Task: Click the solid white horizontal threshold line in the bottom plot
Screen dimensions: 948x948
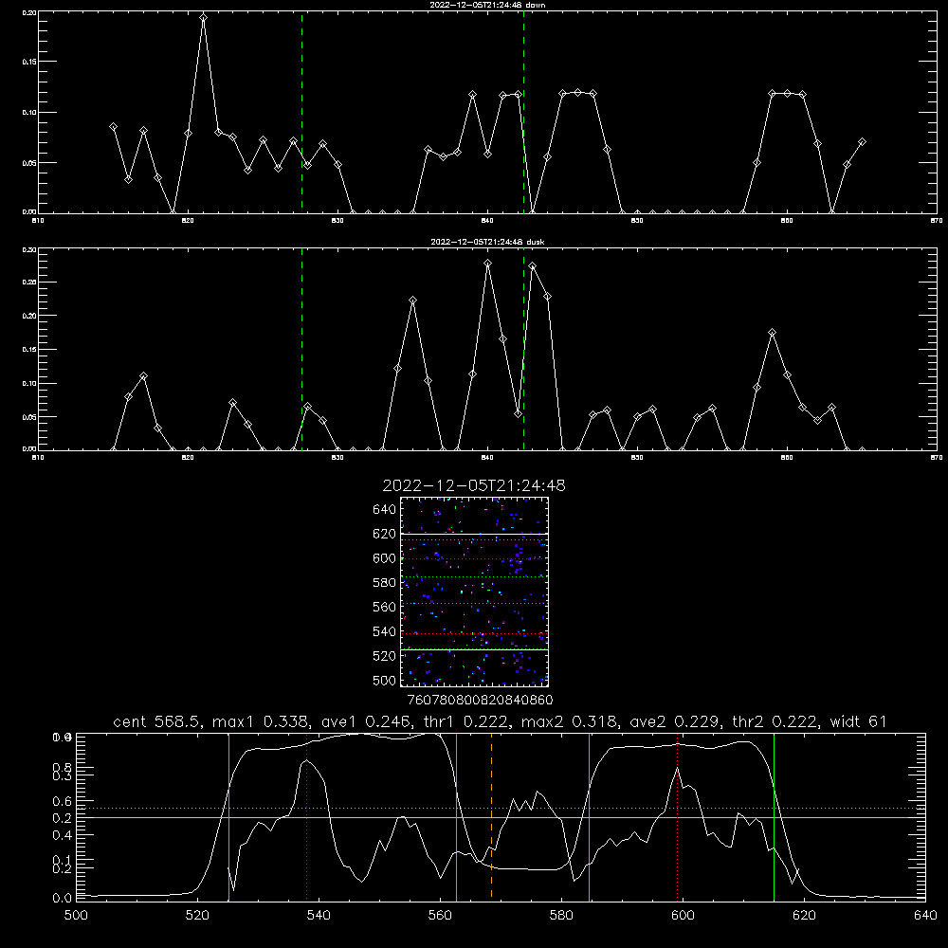Action: click(501, 817)
